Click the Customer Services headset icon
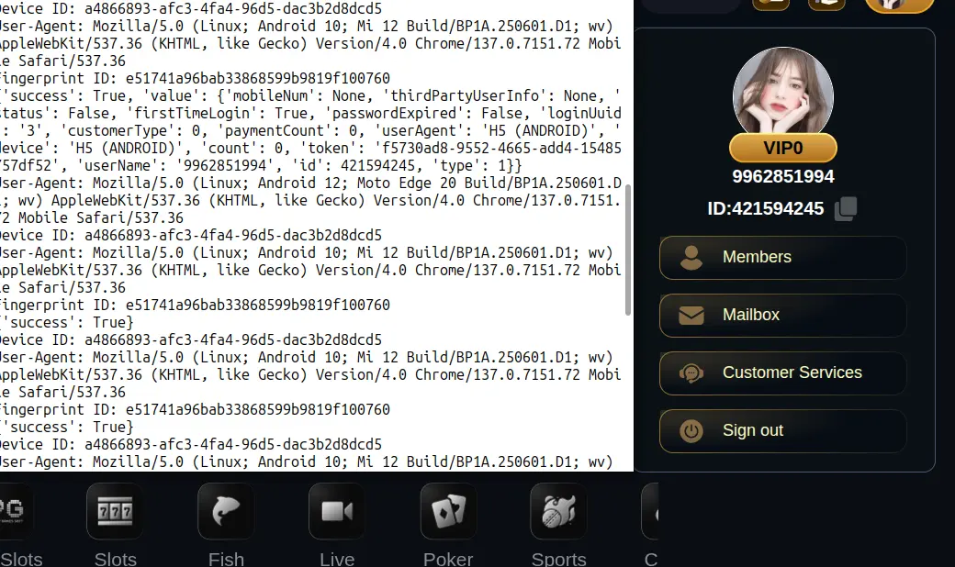 [x=691, y=372]
